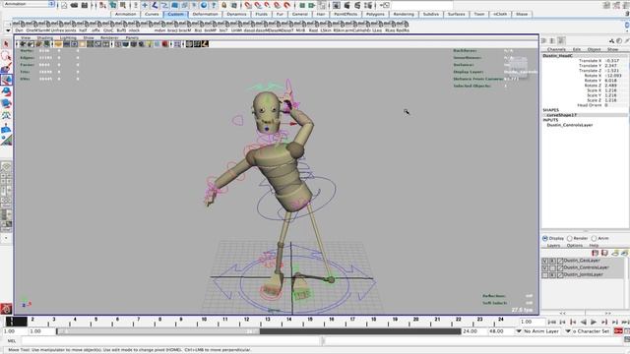Open the Channels menu in Channel Box
Screen dimensions: 630x354
click(x=556, y=49)
